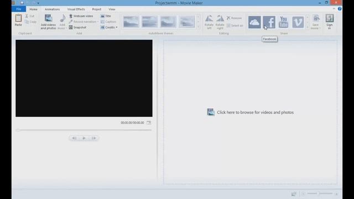
Task: Click the Credits button
Action: click(108, 27)
